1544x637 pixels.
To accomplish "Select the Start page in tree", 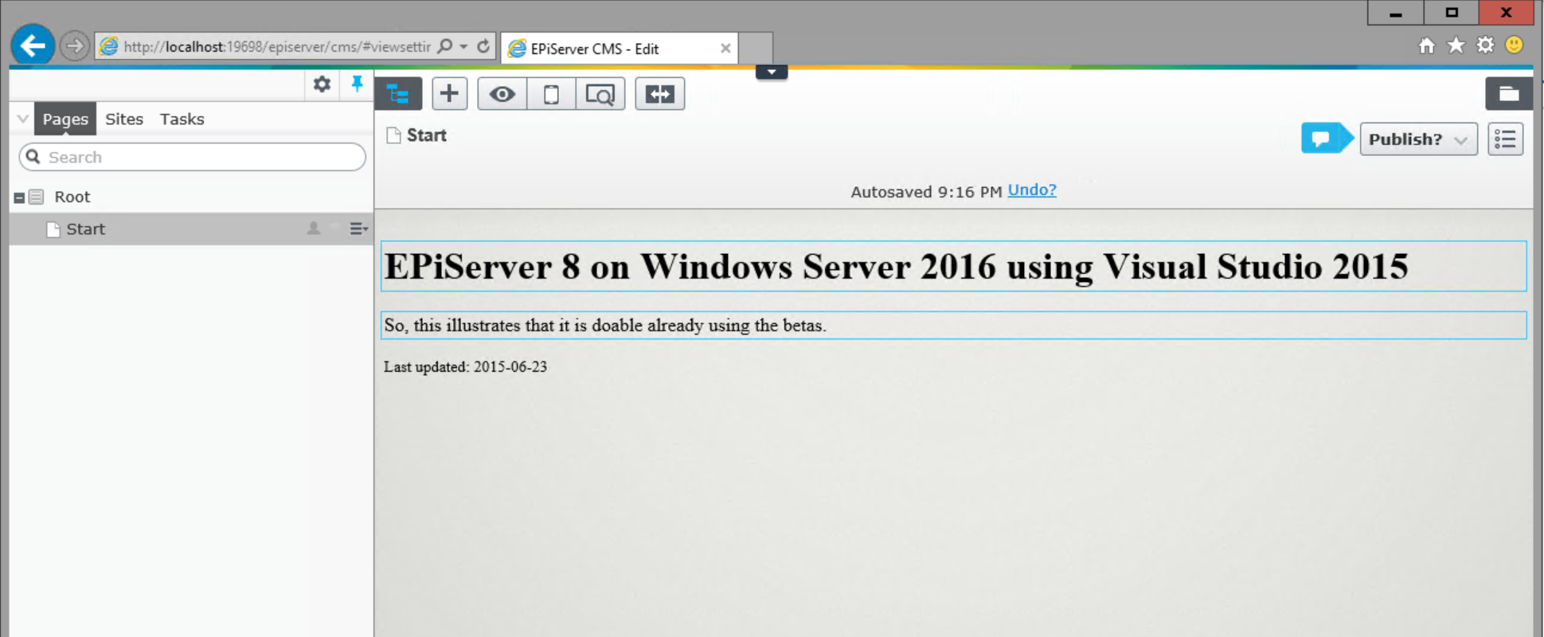I will (85, 229).
